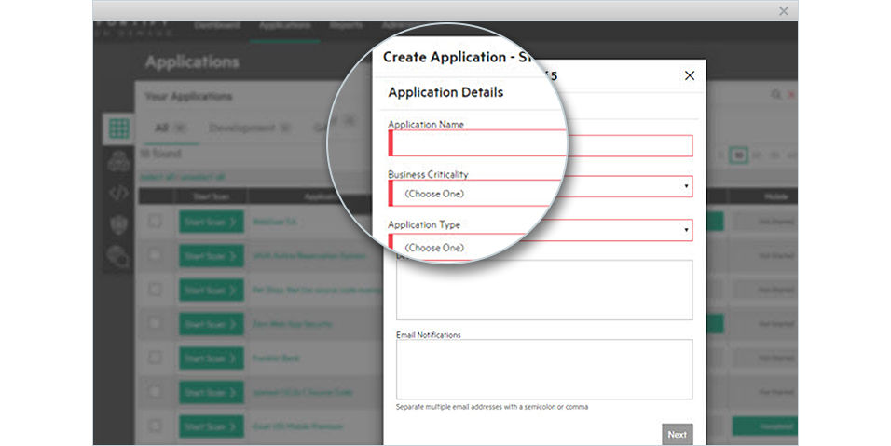This screenshot has width=891, height=446.
Task: Start scan for Franklin Bank
Action: [211, 358]
